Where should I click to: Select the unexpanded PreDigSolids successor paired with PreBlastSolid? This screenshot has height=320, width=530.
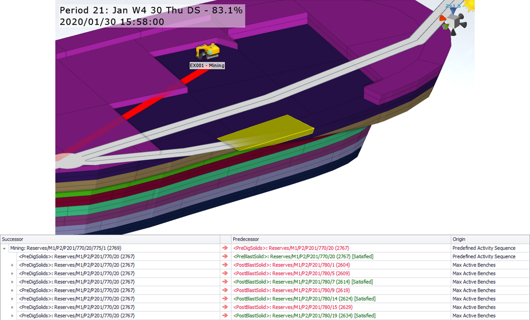pos(76,256)
